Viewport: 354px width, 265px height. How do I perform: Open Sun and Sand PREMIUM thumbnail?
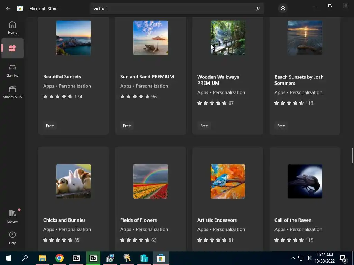coord(151,38)
